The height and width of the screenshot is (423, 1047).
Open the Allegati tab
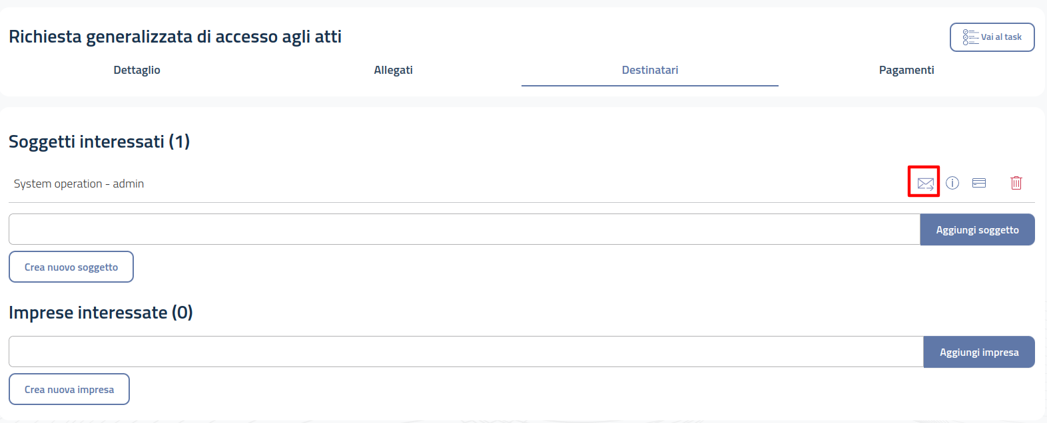tap(393, 70)
